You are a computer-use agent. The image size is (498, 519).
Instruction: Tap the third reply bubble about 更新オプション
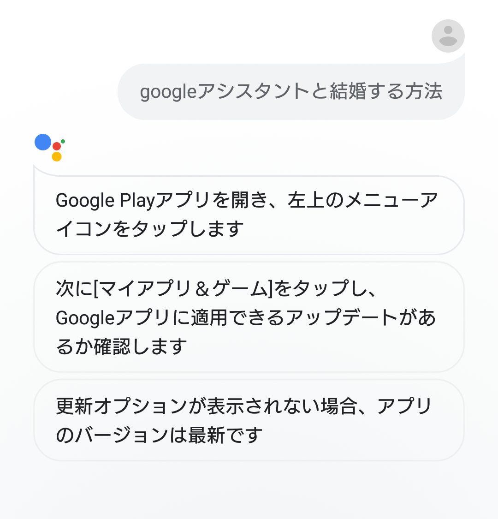pos(249,420)
